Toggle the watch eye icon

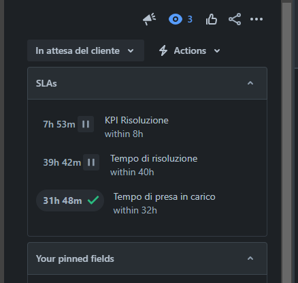176,19
